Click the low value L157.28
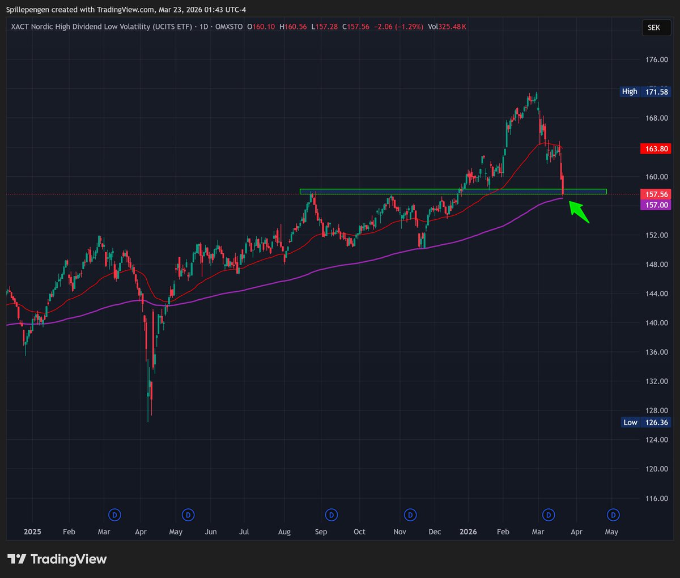The image size is (680, 578). (325, 27)
